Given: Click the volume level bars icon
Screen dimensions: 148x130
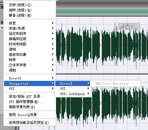Looking at the screenshot, I should [122, 26].
